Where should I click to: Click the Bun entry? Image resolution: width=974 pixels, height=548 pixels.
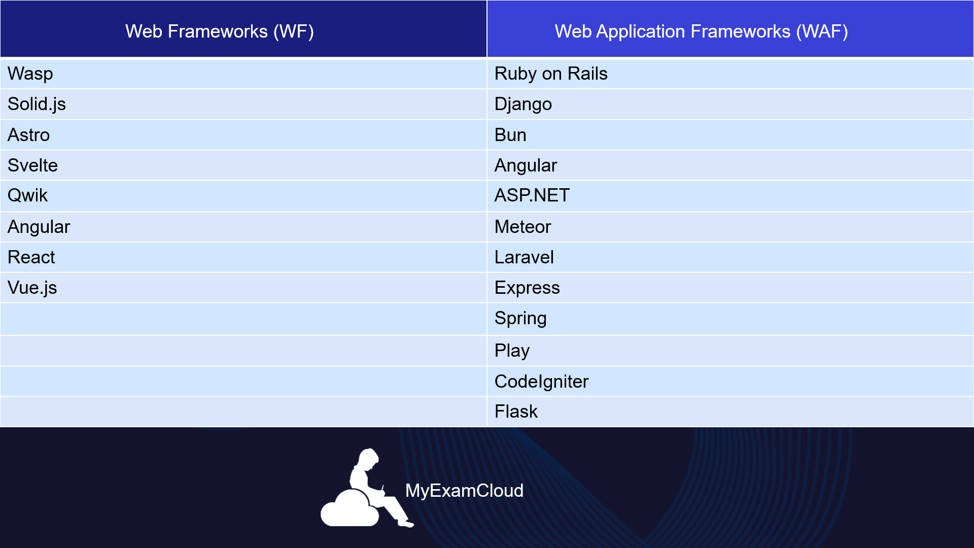click(x=511, y=134)
